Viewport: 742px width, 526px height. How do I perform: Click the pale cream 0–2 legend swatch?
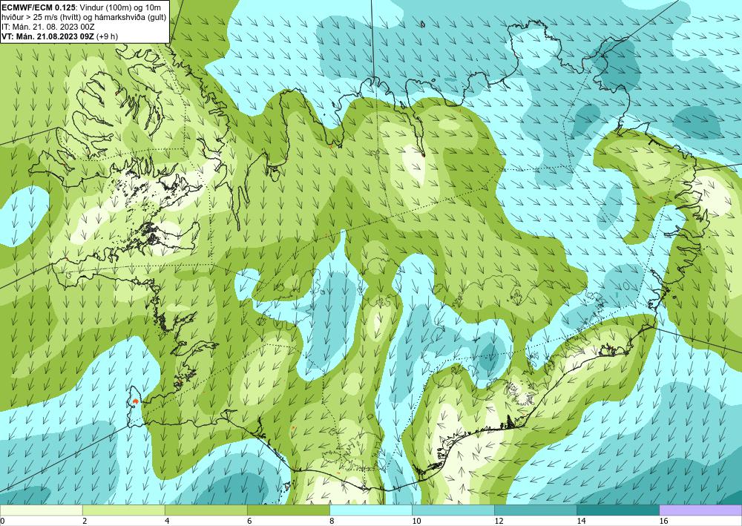click(41, 510)
